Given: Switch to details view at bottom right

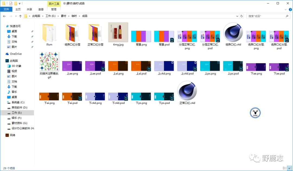Looking at the screenshot, I should point(284,168).
